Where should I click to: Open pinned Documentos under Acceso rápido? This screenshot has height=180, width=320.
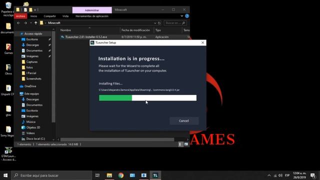click(x=34, y=50)
